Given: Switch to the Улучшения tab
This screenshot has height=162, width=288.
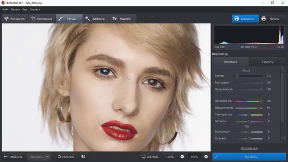Looking at the screenshot, I should [15, 19].
